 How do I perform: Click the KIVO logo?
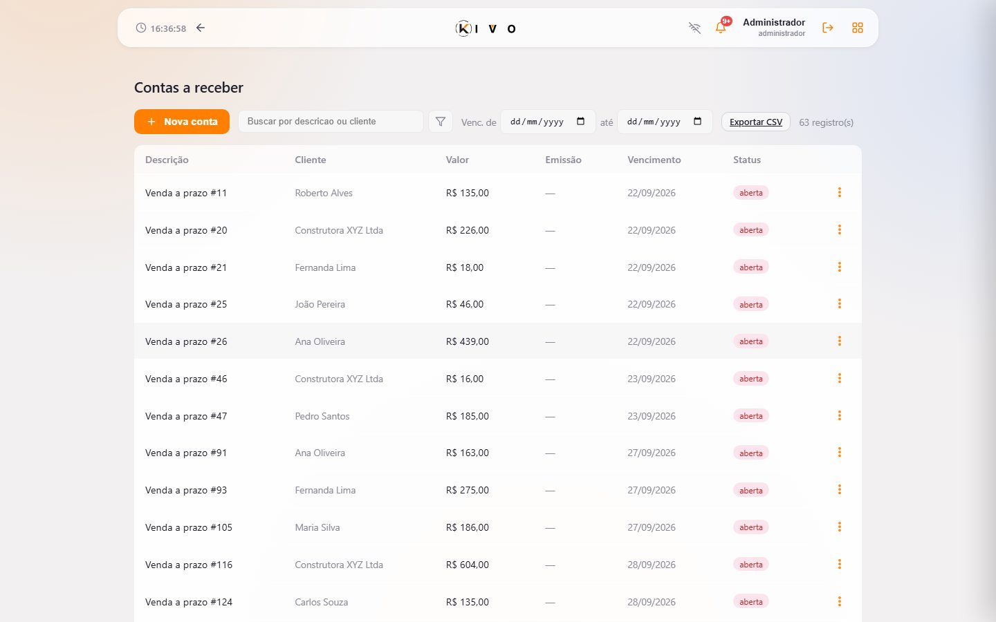point(486,28)
